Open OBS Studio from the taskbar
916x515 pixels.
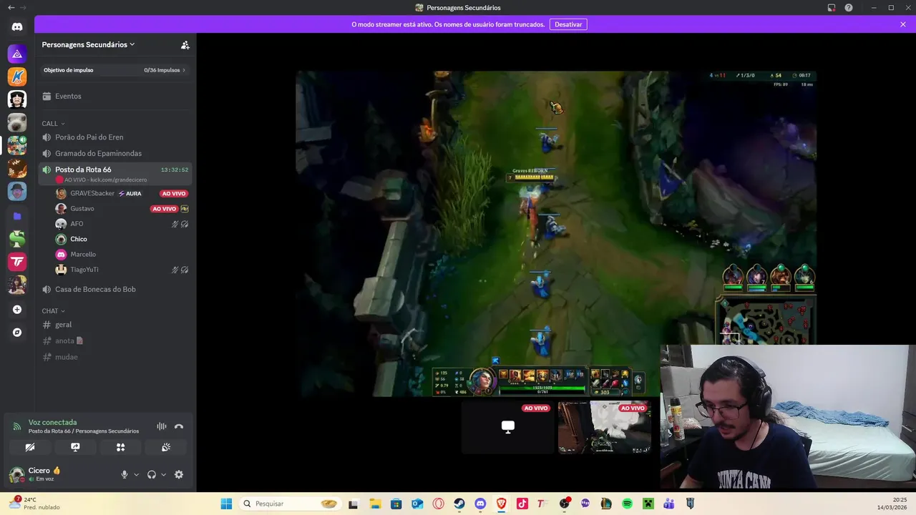(565, 504)
